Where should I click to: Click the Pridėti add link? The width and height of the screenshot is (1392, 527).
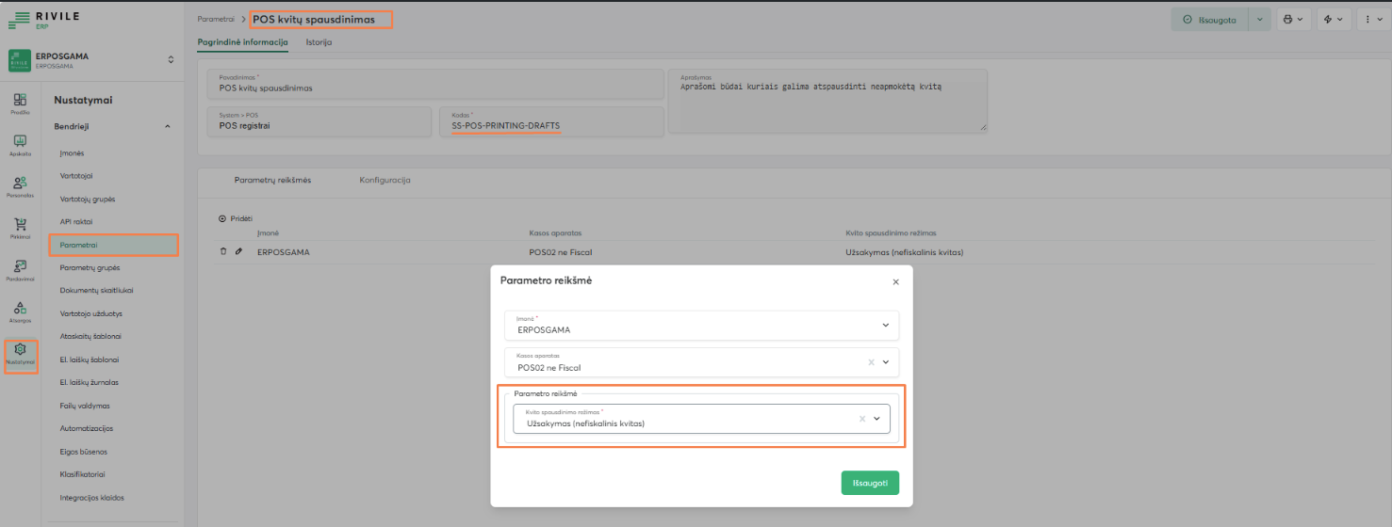[x=236, y=218]
